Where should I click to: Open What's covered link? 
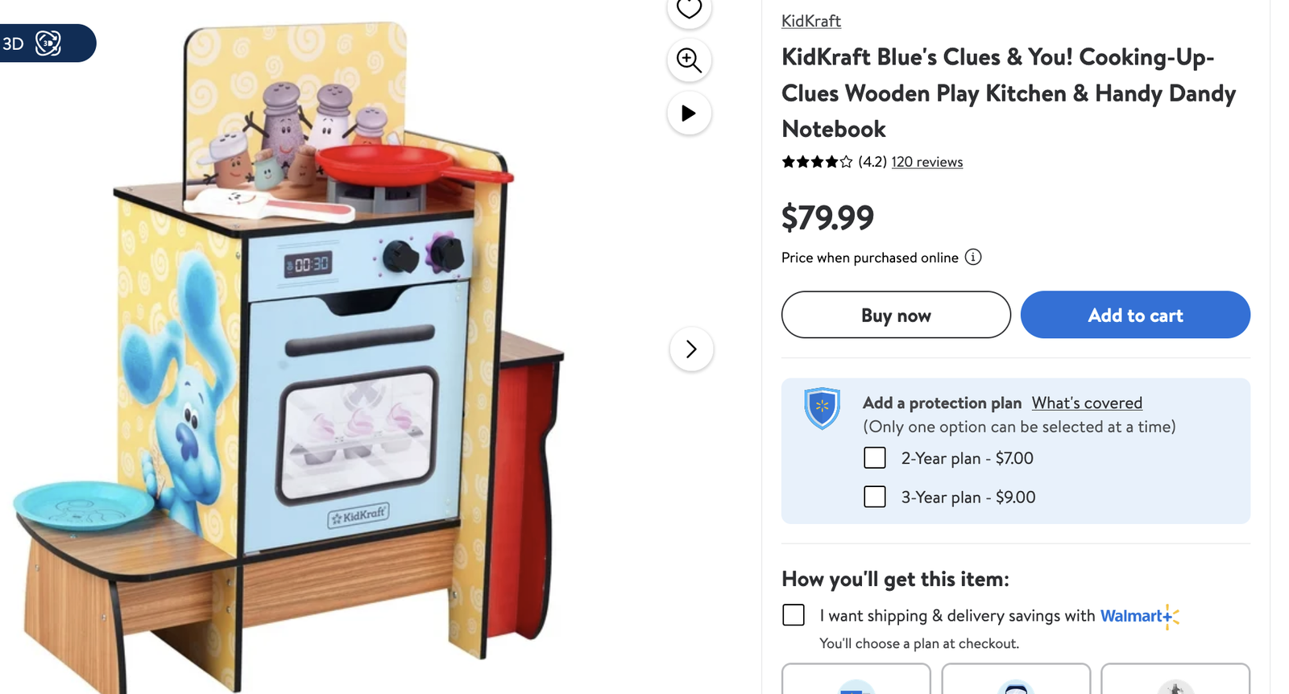coord(1087,403)
